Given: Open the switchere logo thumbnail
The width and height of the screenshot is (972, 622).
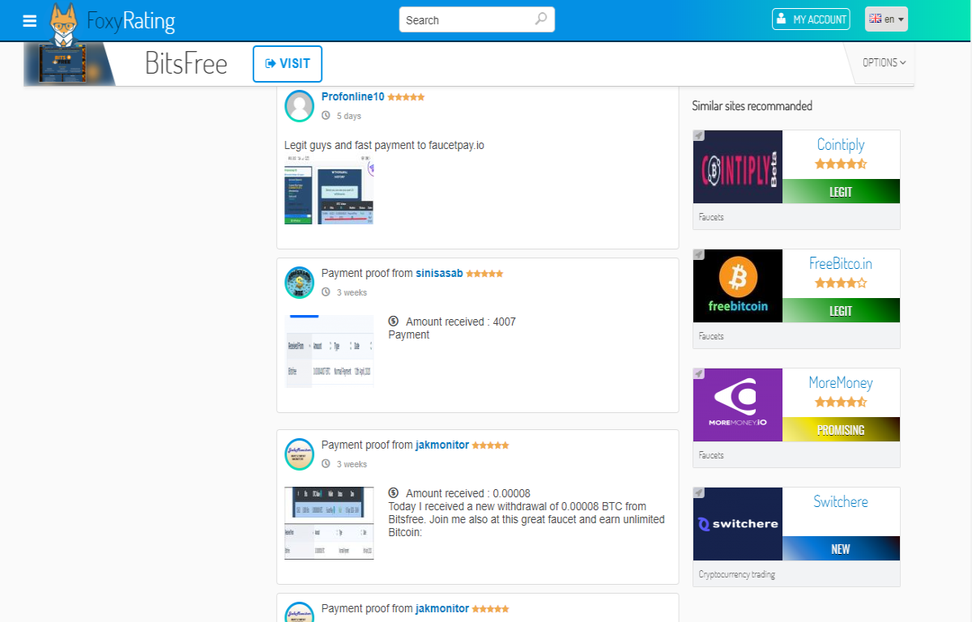Looking at the screenshot, I should [x=738, y=524].
